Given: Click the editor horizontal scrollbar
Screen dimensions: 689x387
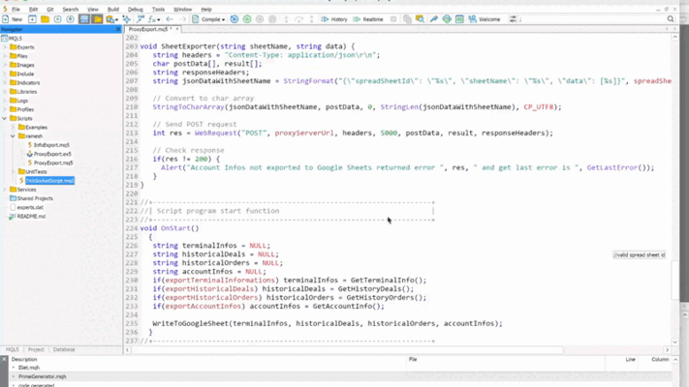Looking at the screenshot, I should 347,350.
